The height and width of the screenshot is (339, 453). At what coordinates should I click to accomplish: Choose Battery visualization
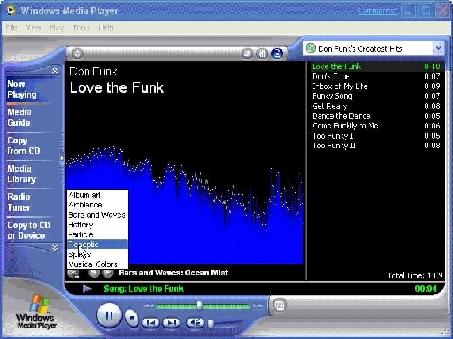[98, 225]
